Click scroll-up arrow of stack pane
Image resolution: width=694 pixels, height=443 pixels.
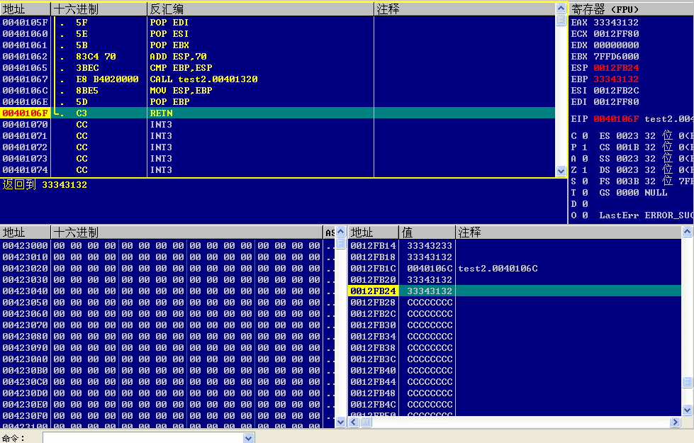[687, 232]
